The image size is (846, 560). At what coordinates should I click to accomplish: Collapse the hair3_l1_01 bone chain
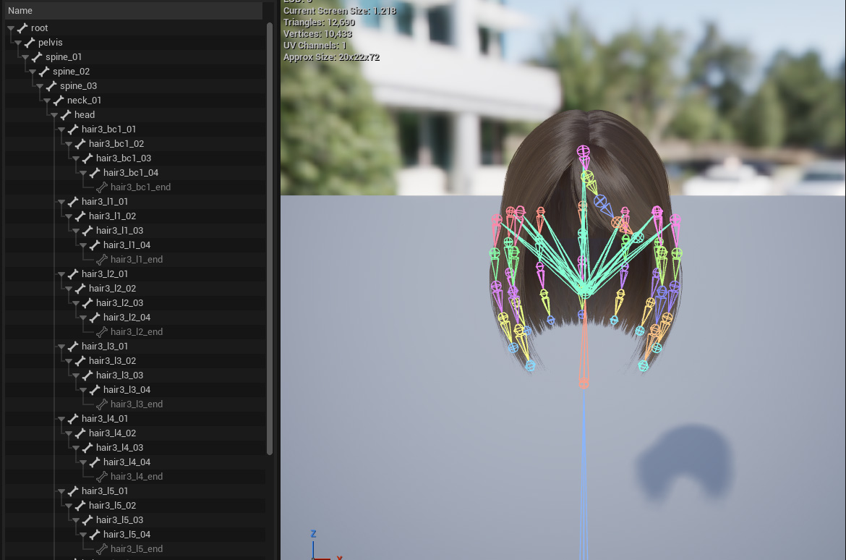tap(61, 202)
